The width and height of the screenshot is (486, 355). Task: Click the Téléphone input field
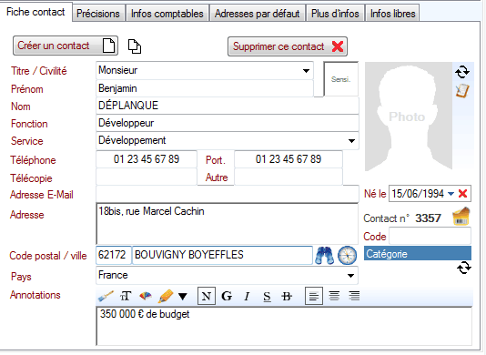(x=147, y=159)
